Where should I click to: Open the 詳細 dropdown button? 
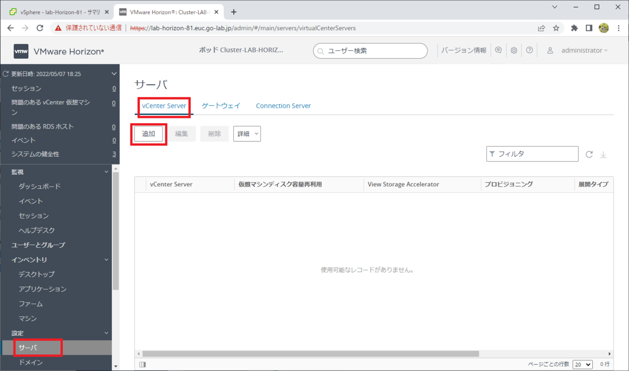tap(247, 134)
